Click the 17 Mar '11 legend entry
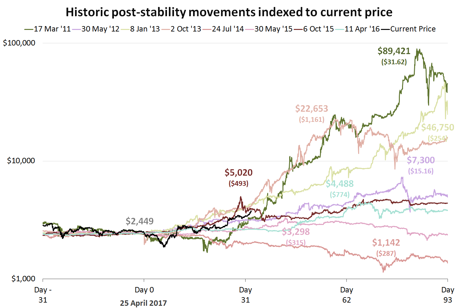The image size is (459, 308). click(48, 29)
